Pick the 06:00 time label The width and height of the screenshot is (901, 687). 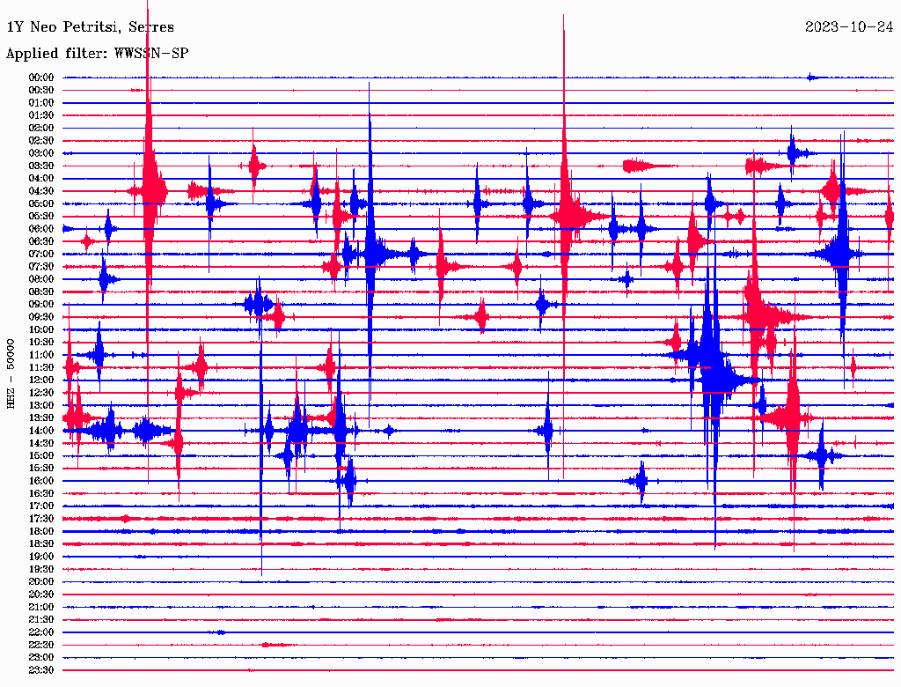41,229
